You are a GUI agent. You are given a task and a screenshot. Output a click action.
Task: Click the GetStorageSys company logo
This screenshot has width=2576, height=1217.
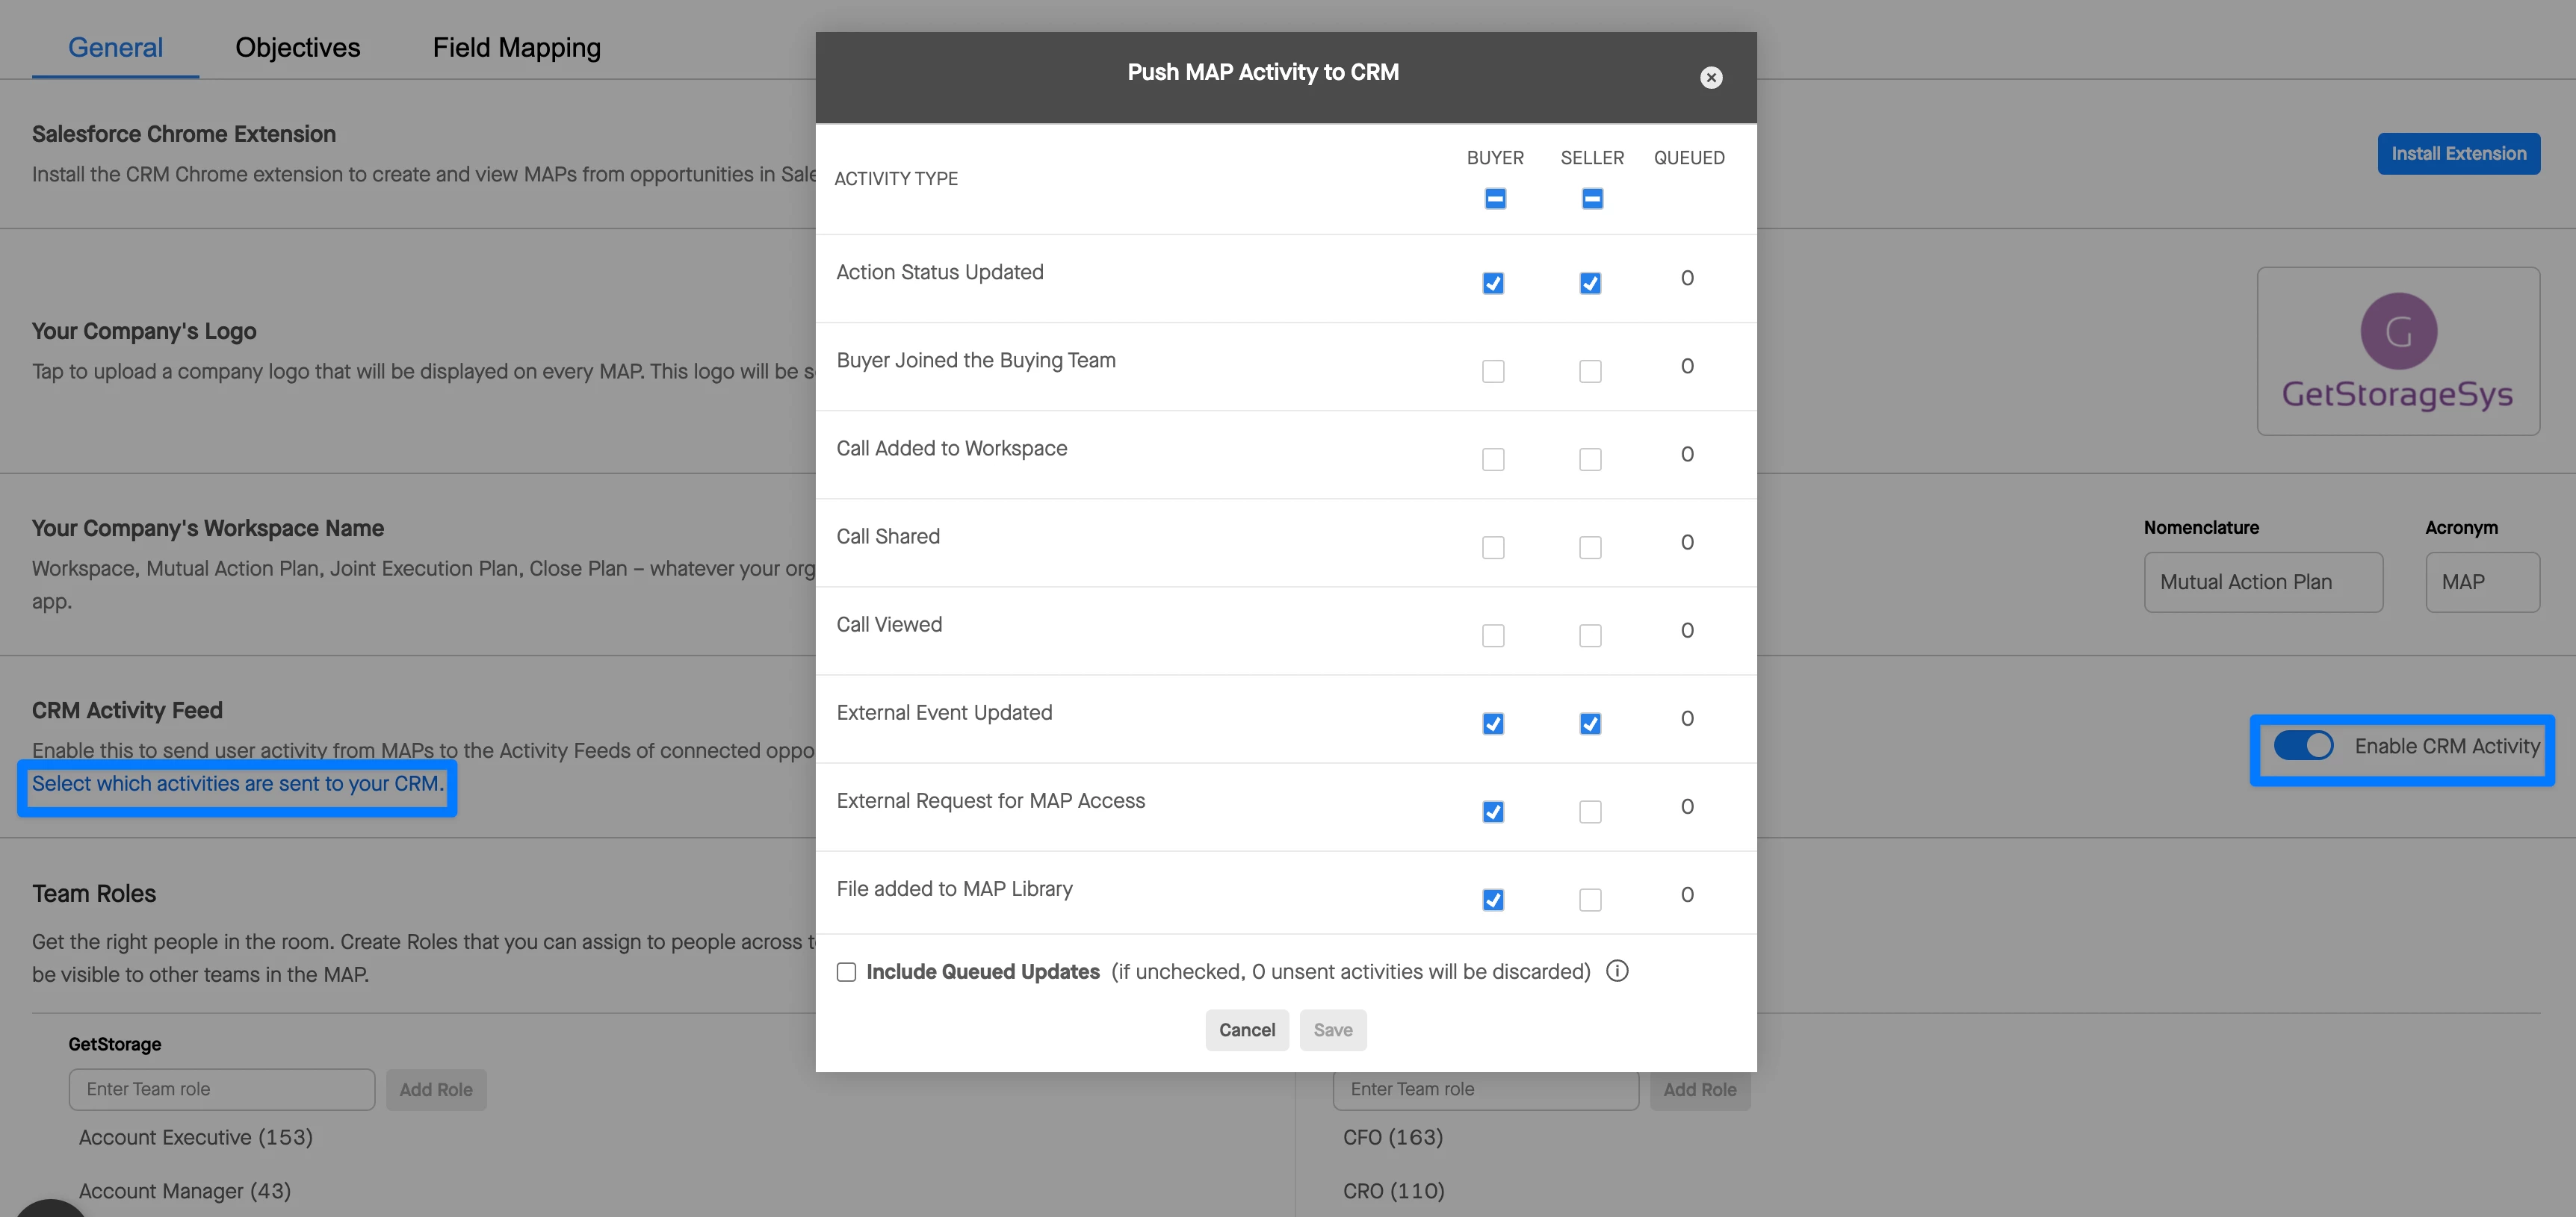2398,351
